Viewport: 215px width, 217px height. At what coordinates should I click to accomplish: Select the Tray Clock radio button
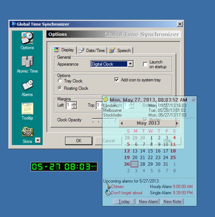pyautogui.click(x=60, y=81)
